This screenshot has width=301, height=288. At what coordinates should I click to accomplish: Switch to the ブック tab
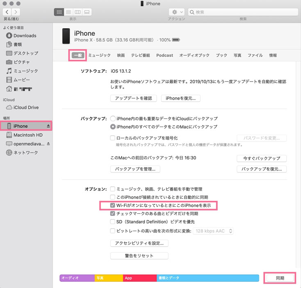click(221, 55)
